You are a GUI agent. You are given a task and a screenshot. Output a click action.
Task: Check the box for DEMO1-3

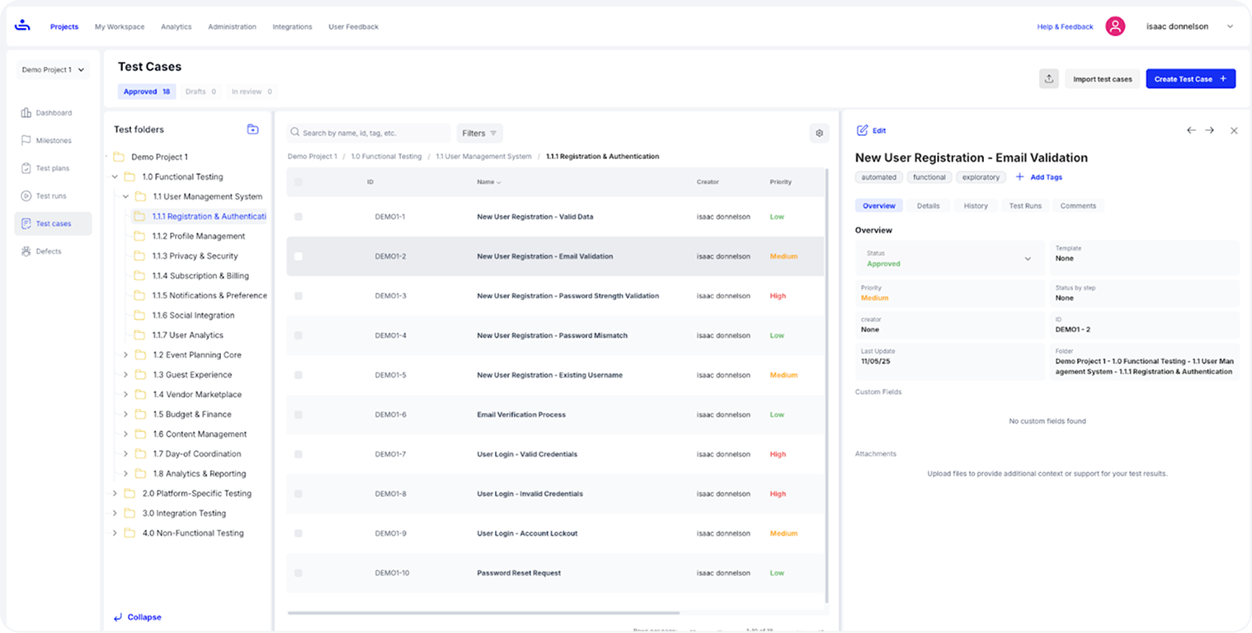point(299,296)
